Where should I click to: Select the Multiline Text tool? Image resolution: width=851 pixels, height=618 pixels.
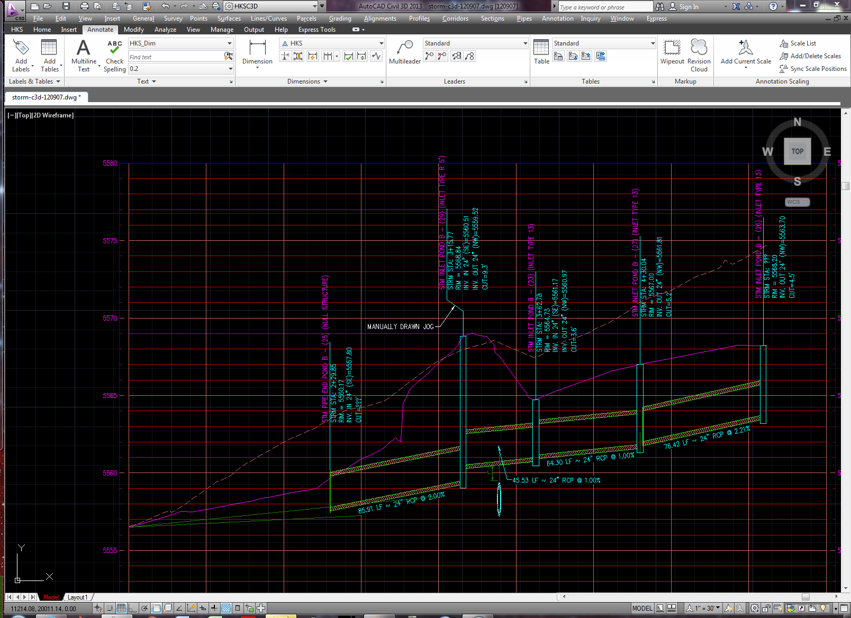point(84,55)
